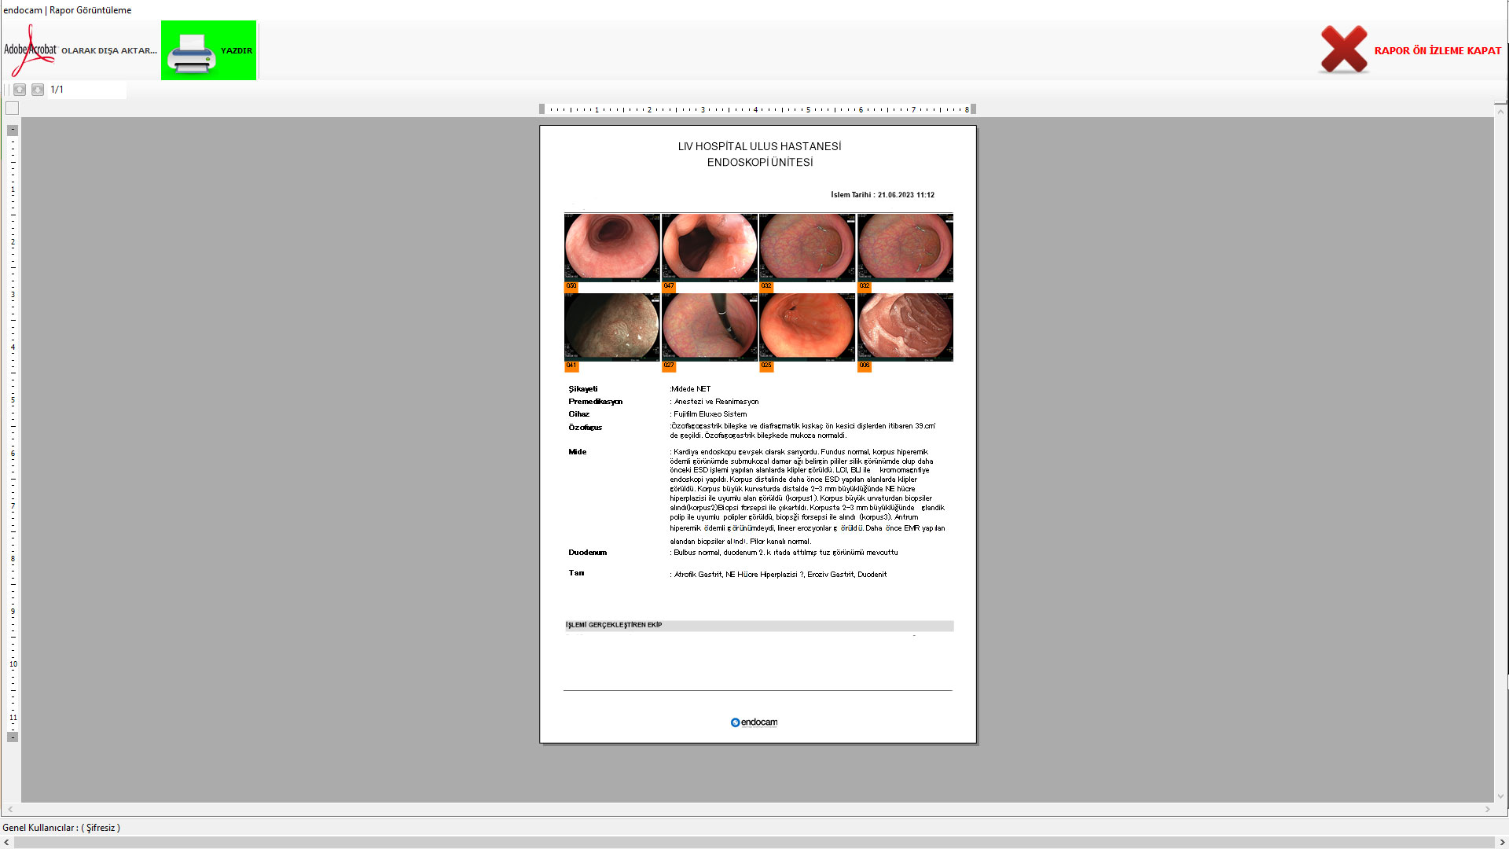Click the red X close-preview icon

click(1343, 50)
